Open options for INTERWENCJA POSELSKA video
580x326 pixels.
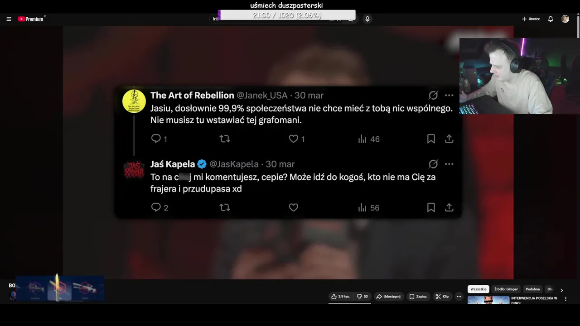coord(565,299)
